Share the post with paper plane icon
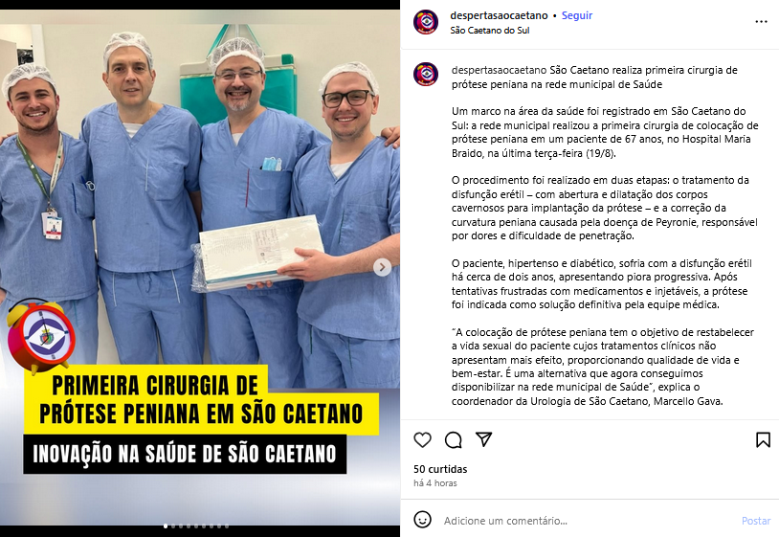This screenshot has height=537, width=779. [483, 439]
